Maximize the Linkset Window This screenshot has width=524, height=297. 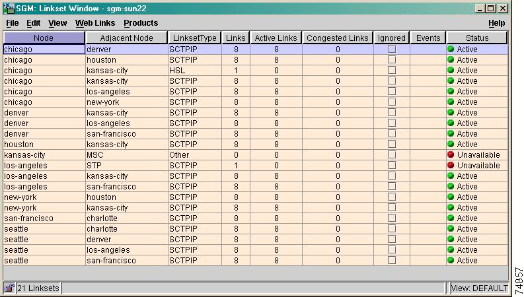tap(490, 9)
